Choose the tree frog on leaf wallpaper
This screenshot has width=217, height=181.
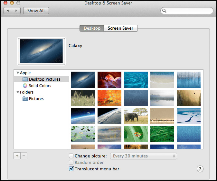[136, 134]
